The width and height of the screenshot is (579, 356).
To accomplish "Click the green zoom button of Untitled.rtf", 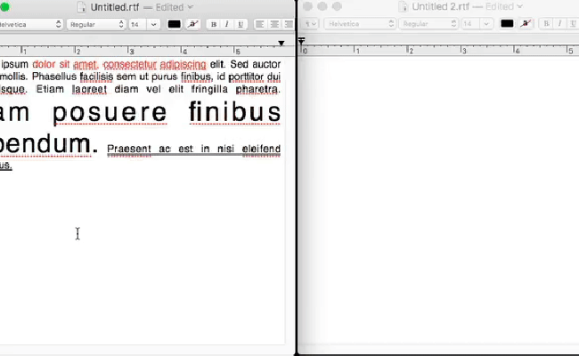I will (x=4, y=7).
